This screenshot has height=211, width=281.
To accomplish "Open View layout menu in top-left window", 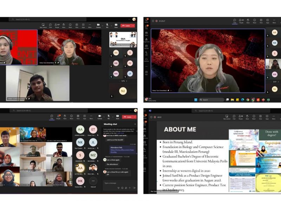I will coord(77,25).
